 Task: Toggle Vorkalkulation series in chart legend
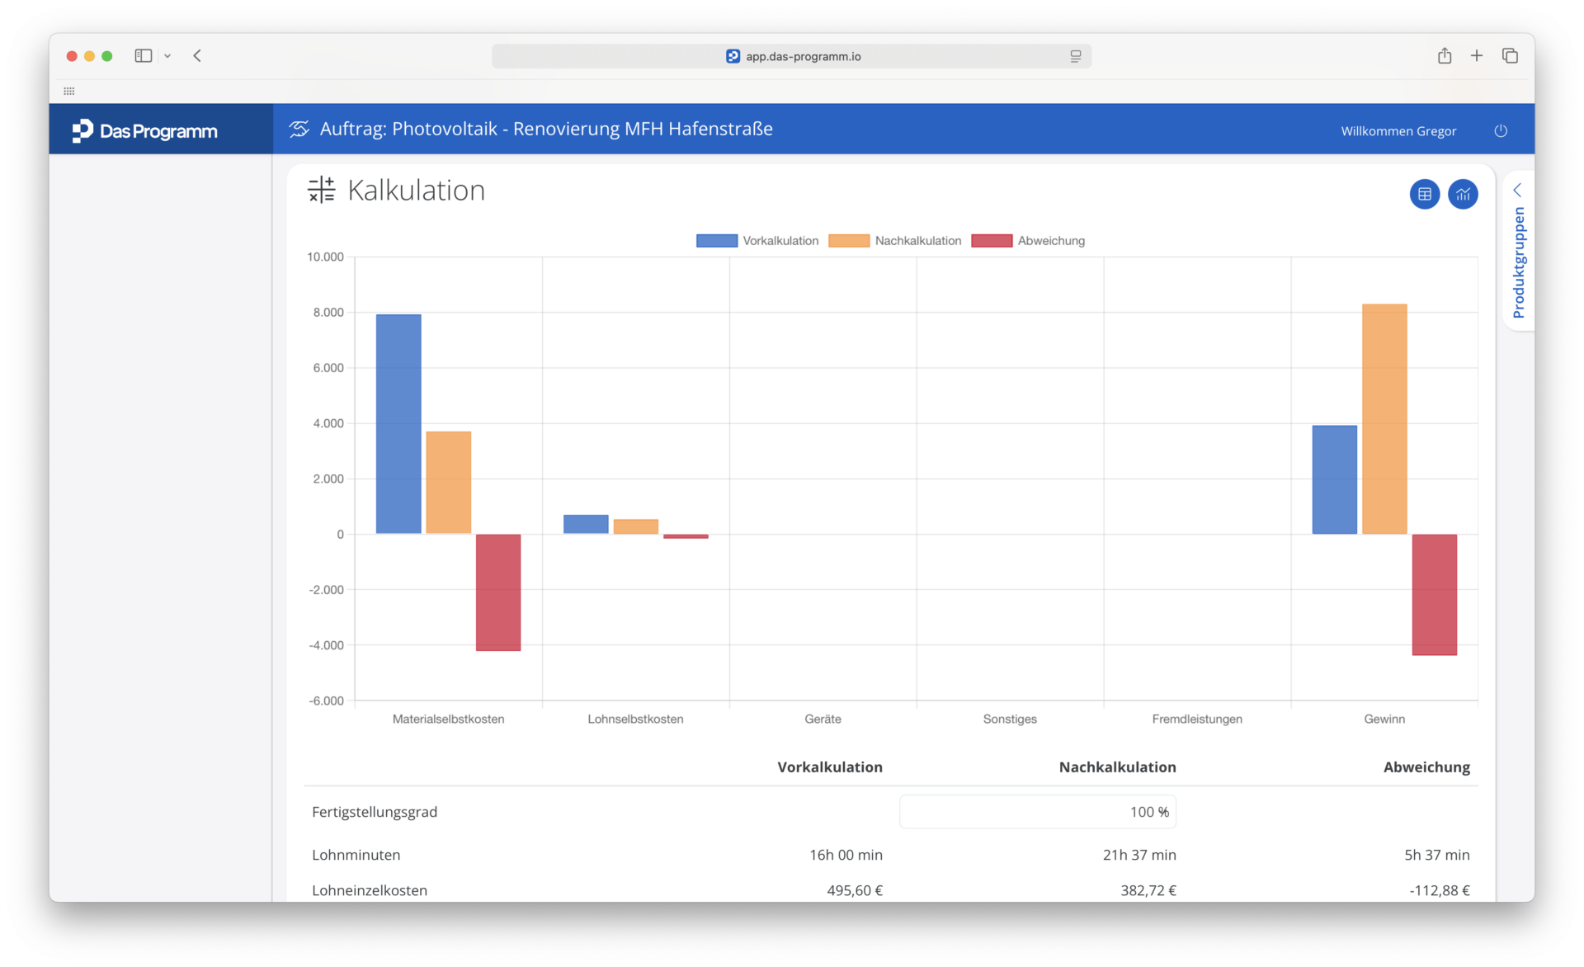tap(757, 241)
